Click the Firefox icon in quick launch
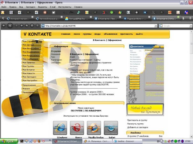The image size is (193, 144). click(39, 141)
